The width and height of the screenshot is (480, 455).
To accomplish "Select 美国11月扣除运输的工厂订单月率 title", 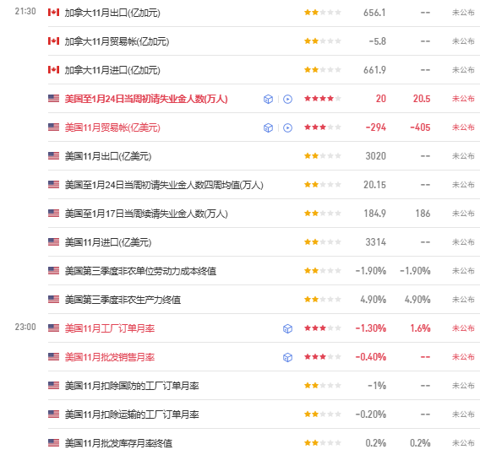I will [132, 415].
